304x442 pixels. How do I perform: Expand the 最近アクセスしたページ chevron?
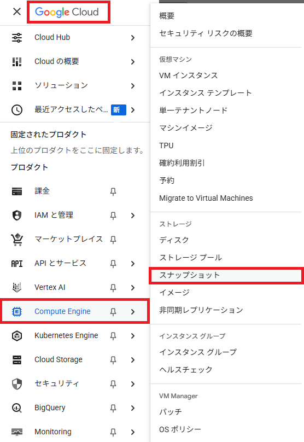click(x=133, y=110)
